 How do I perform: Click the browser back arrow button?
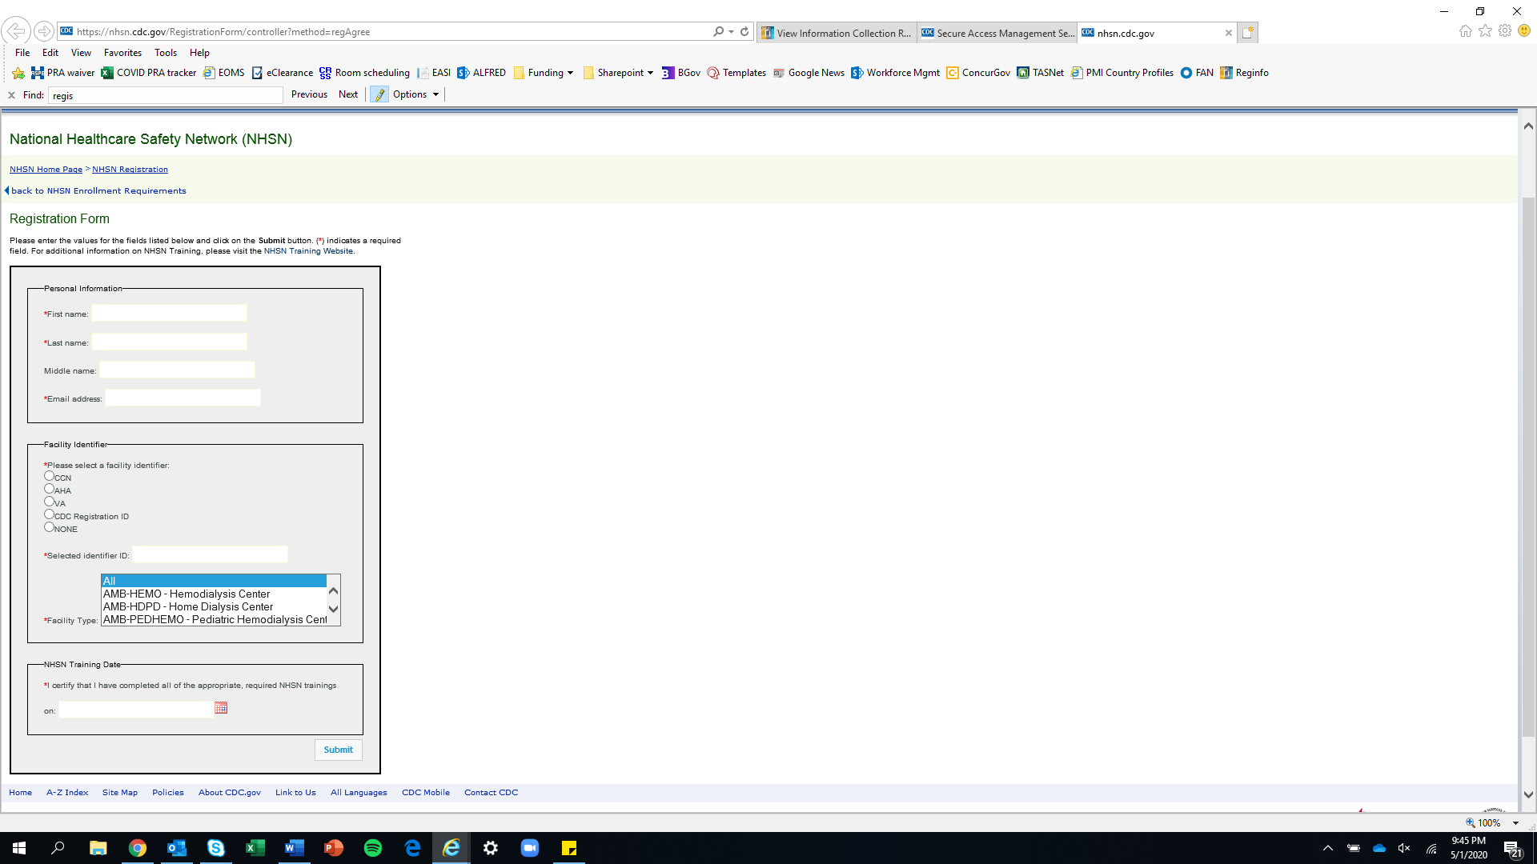tap(15, 32)
